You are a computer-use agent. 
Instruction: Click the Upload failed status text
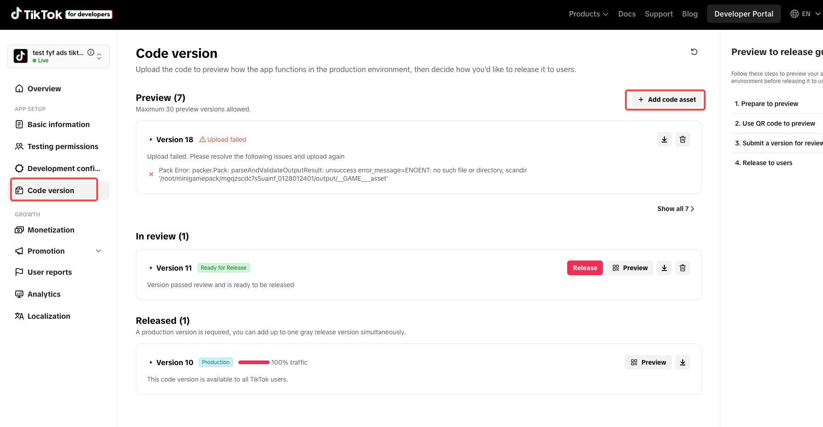pyautogui.click(x=226, y=139)
